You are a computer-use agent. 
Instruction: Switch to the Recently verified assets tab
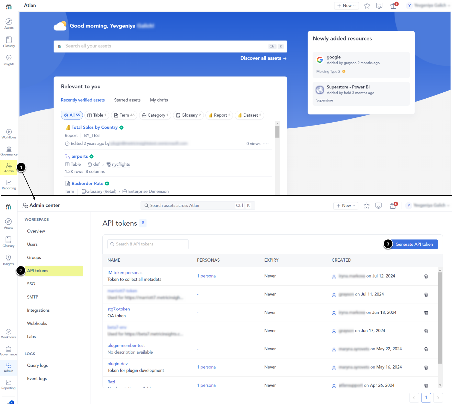[83, 100]
